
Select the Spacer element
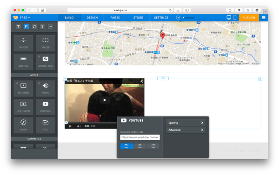(x=46, y=43)
